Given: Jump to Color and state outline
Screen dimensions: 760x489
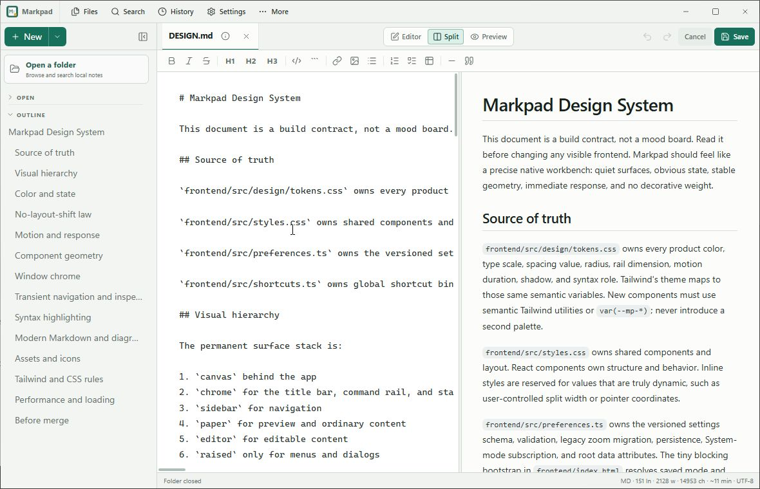Looking at the screenshot, I should click(x=45, y=194).
